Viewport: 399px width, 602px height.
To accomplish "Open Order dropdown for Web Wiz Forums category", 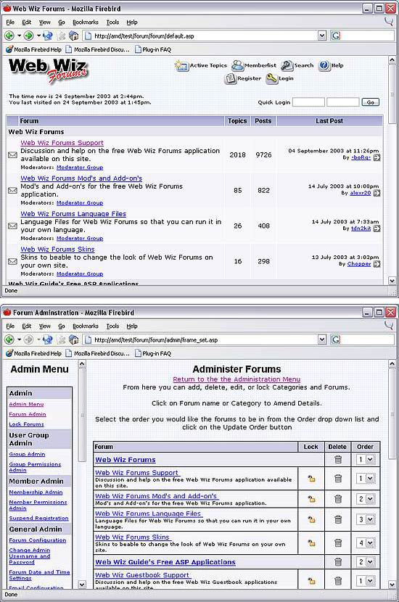I will (365, 459).
